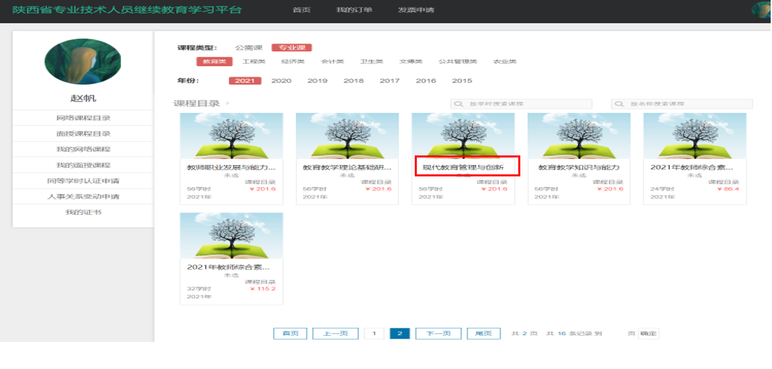Open the 教育教学知识与能力 course image

click(x=578, y=136)
